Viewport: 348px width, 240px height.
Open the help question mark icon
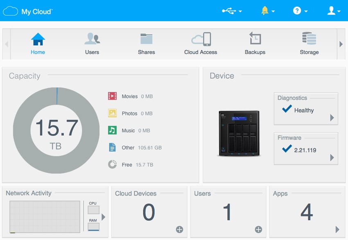[x=297, y=11]
